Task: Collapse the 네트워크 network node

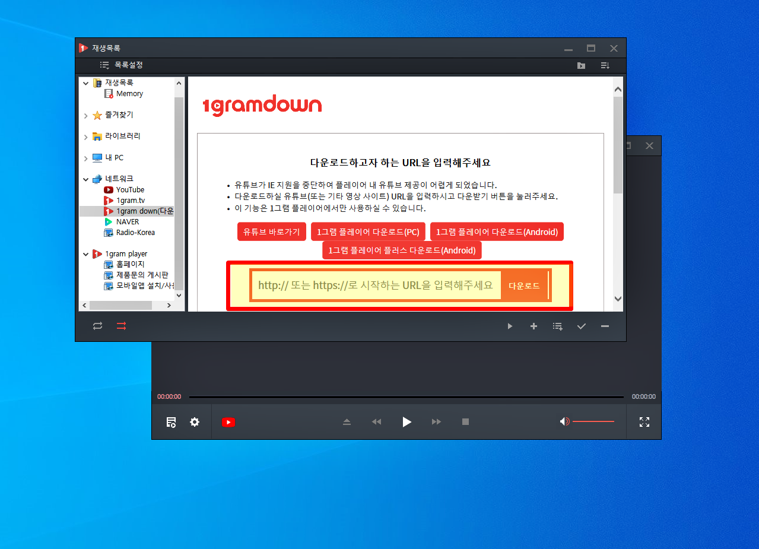Action: 86,179
